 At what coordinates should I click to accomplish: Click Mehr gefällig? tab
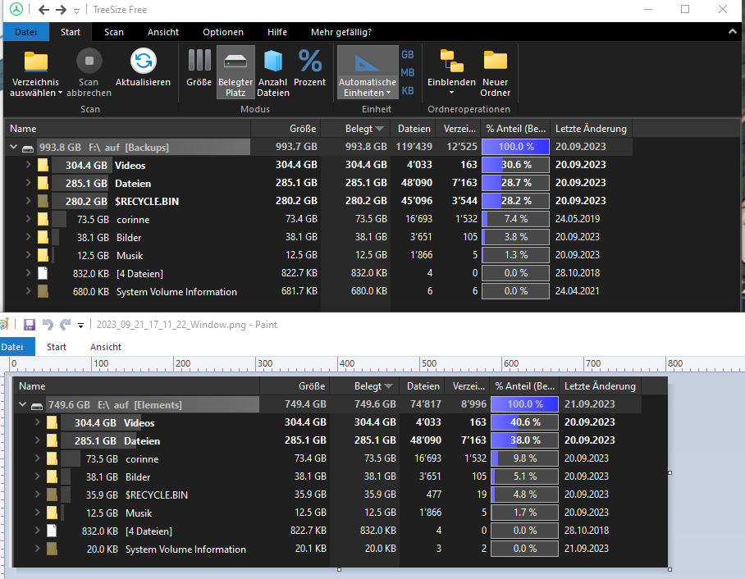pyautogui.click(x=341, y=32)
